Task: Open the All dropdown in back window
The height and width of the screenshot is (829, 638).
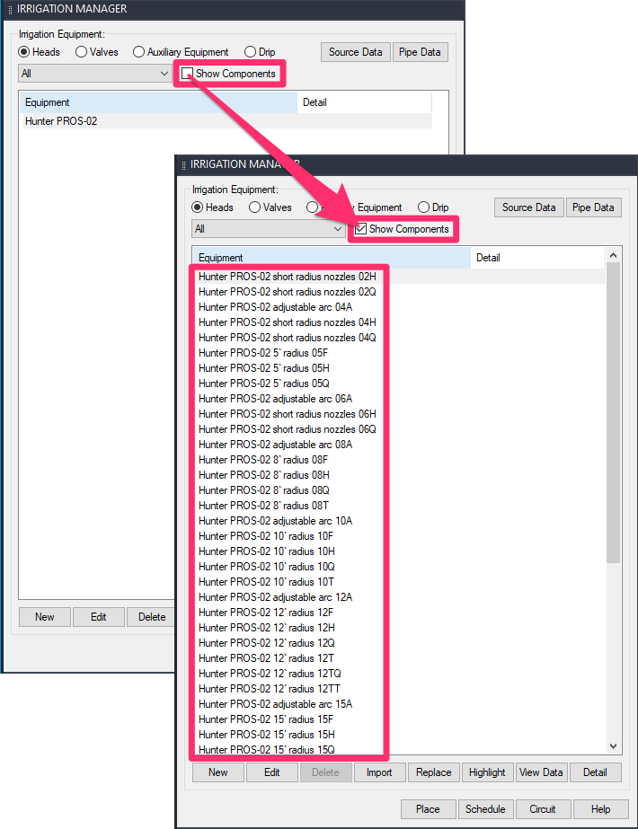Action: [94, 74]
